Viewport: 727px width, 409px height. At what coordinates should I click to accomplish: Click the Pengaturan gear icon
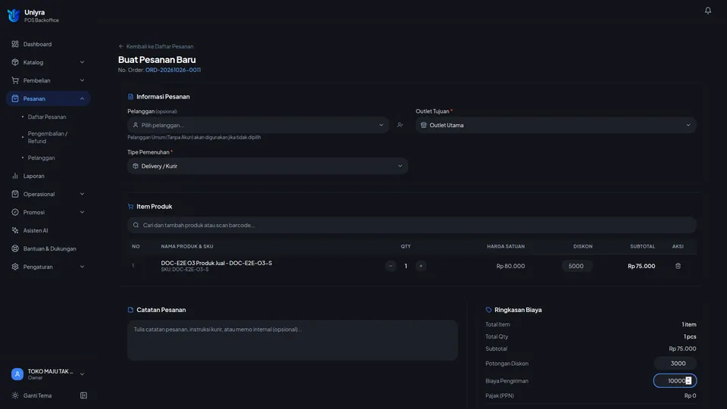[15, 267]
